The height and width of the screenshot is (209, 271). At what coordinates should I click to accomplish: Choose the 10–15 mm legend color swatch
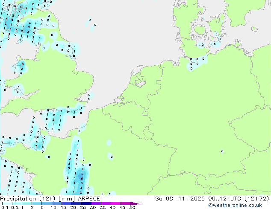click(57, 203)
